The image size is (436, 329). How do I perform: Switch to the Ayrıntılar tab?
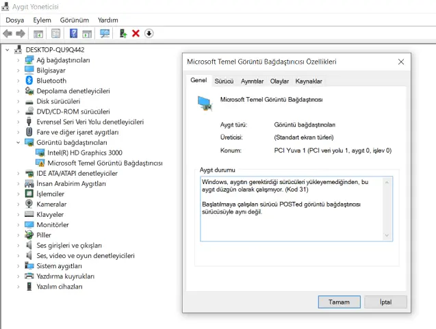point(252,81)
